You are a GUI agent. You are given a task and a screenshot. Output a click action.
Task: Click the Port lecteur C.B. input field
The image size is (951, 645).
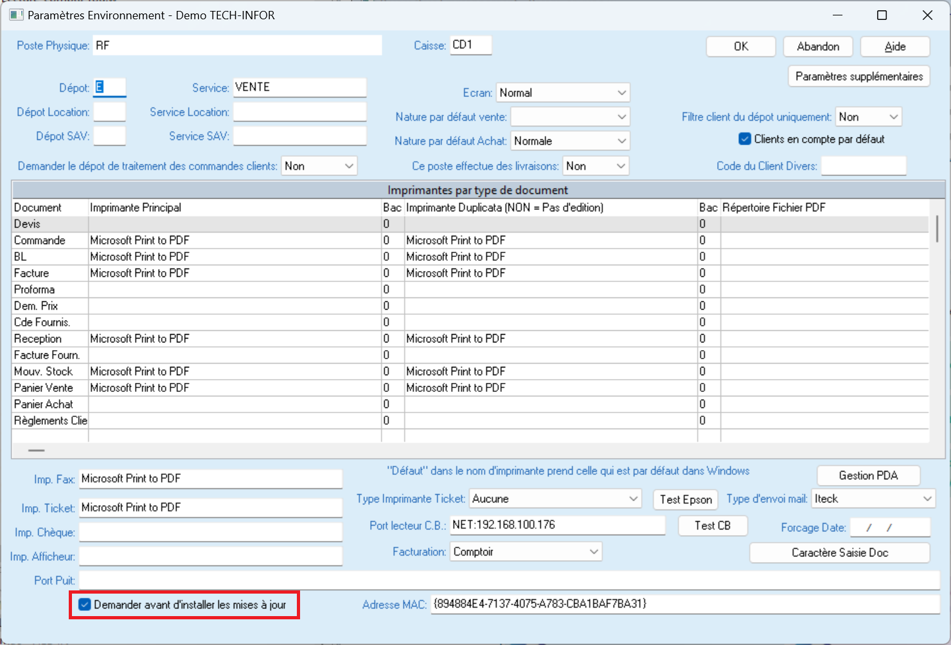pos(556,525)
